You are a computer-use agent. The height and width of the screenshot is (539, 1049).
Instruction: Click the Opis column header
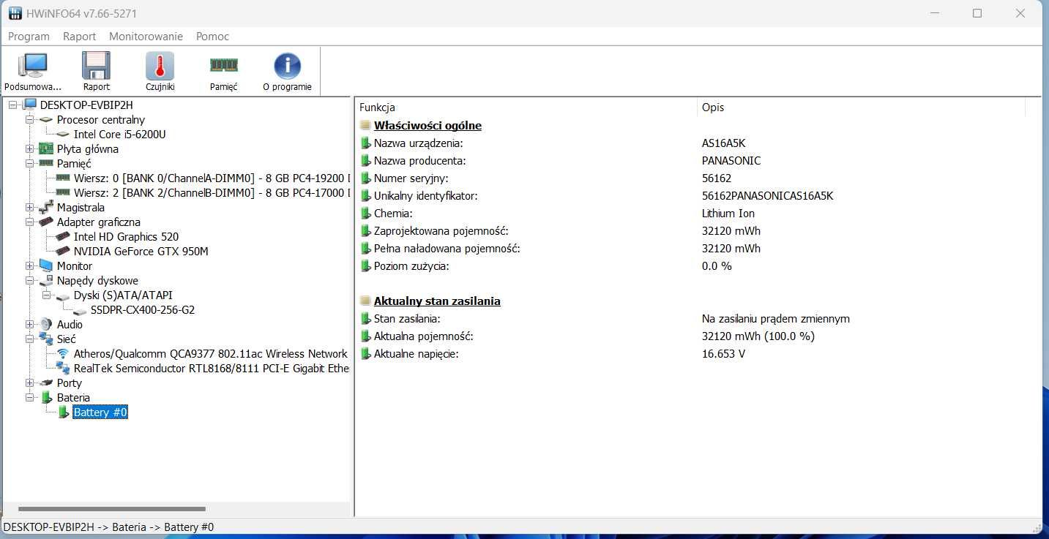pos(861,108)
